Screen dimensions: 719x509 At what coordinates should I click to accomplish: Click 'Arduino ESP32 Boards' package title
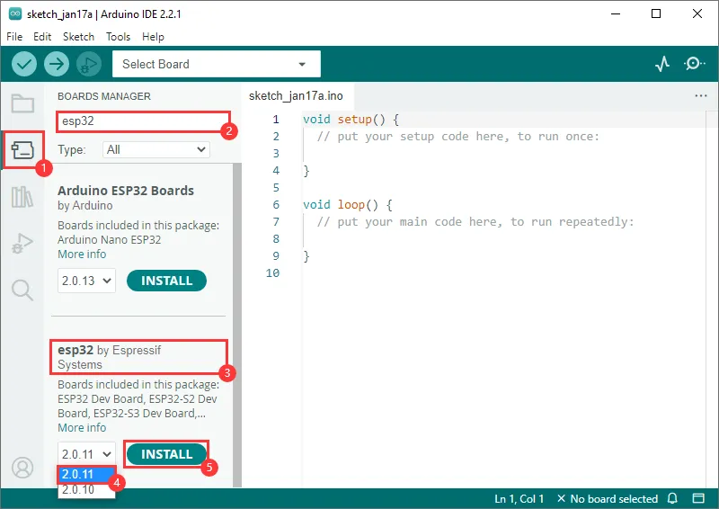(x=126, y=191)
